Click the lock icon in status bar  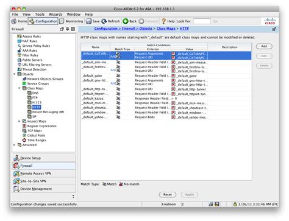[x=235, y=204]
